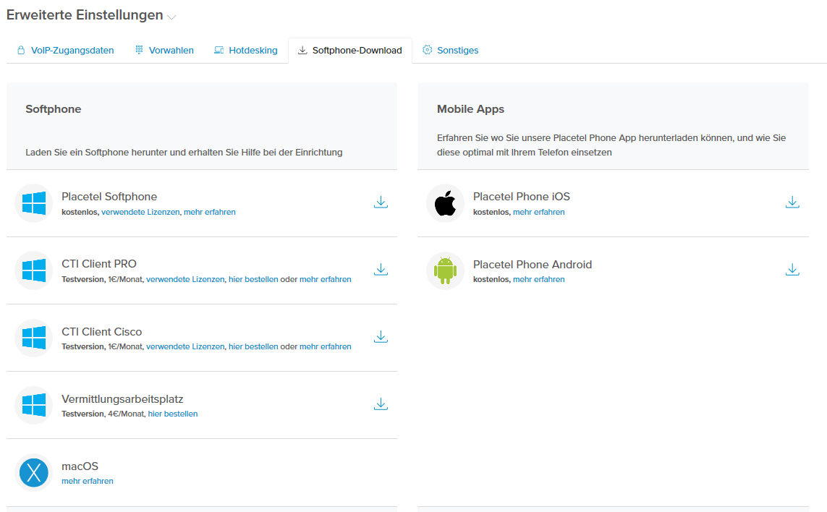827x512 pixels.
Task: Click the CTI Client PRO title
Action: 99,264
